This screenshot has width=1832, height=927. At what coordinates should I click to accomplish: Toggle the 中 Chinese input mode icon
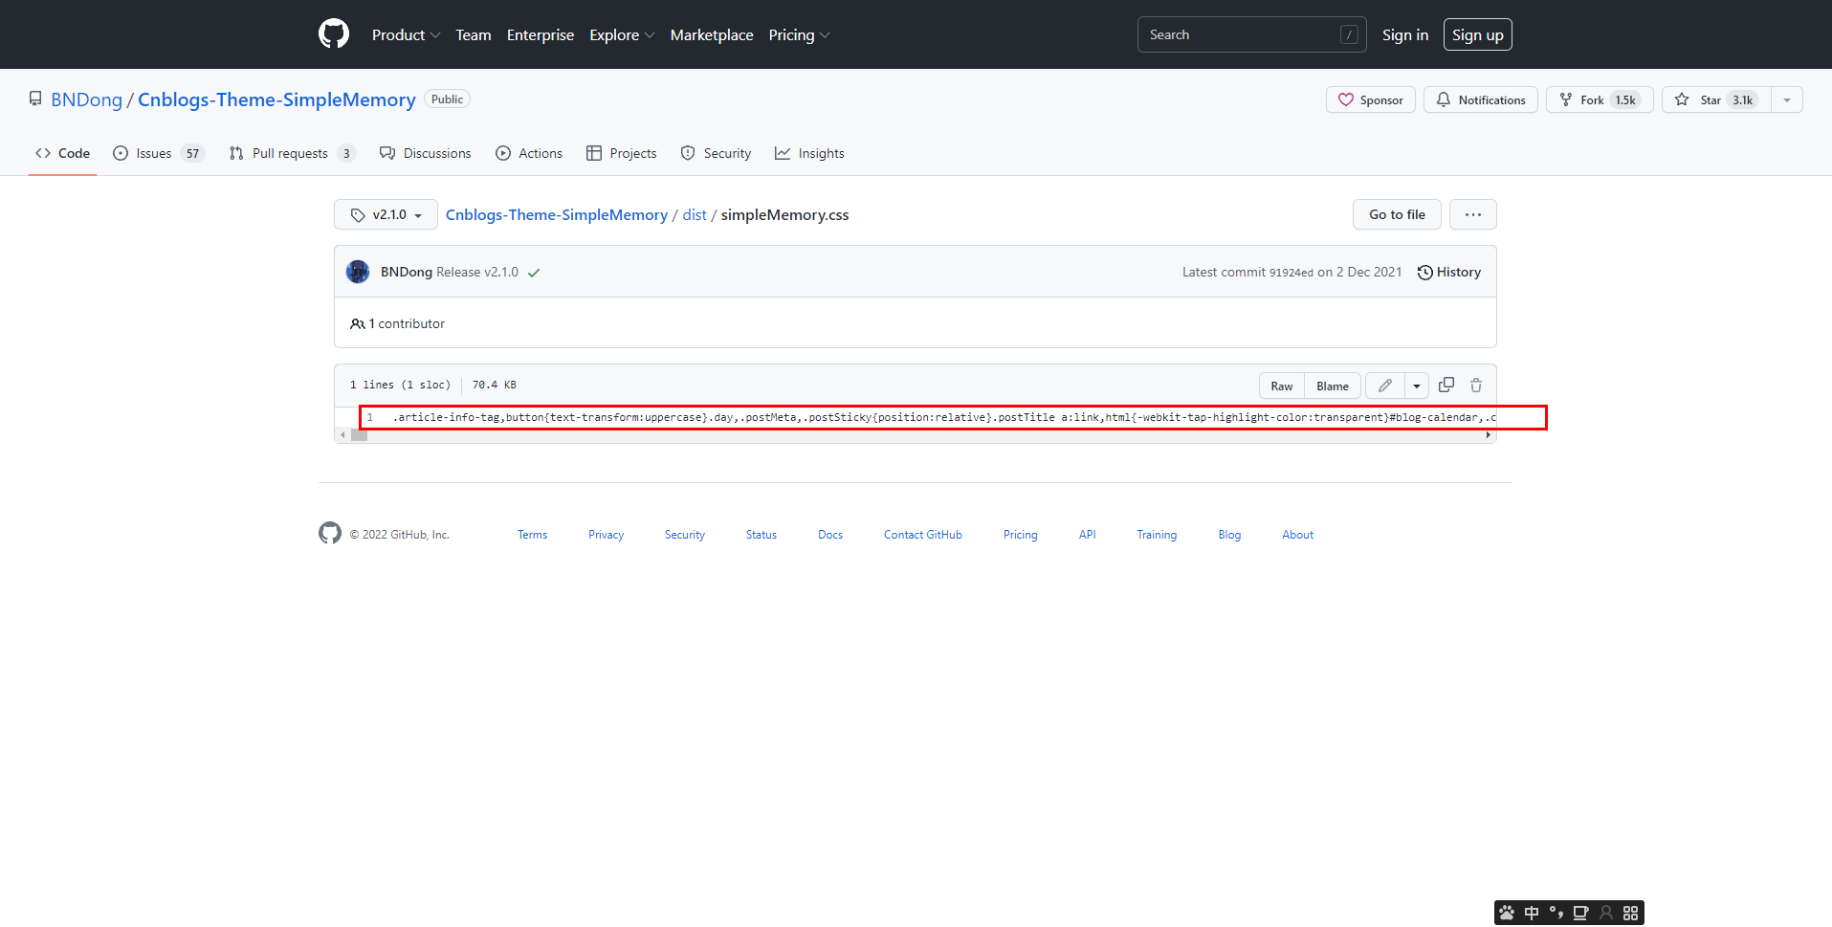pyautogui.click(x=1532, y=913)
